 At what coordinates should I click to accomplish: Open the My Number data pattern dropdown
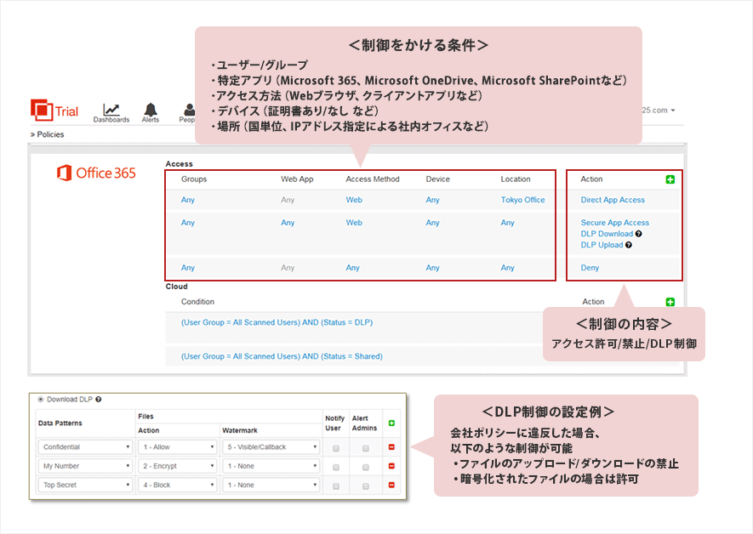(x=85, y=466)
